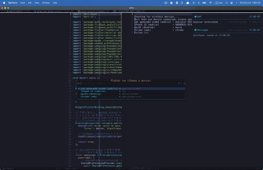This screenshot has height=170, width=263.
Task: Click the DAP notification timestamp 17:05:07
Action: (x=254, y=17)
